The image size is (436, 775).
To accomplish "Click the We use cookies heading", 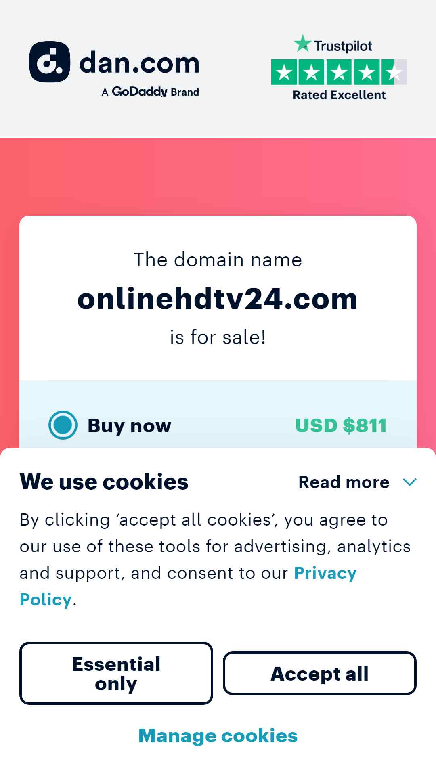I will [x=104, y=482].
